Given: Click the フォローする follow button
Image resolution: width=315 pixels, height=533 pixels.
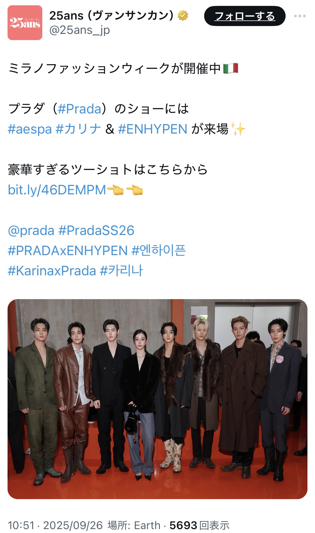Looking at the screenshot, I should (245, 16).
